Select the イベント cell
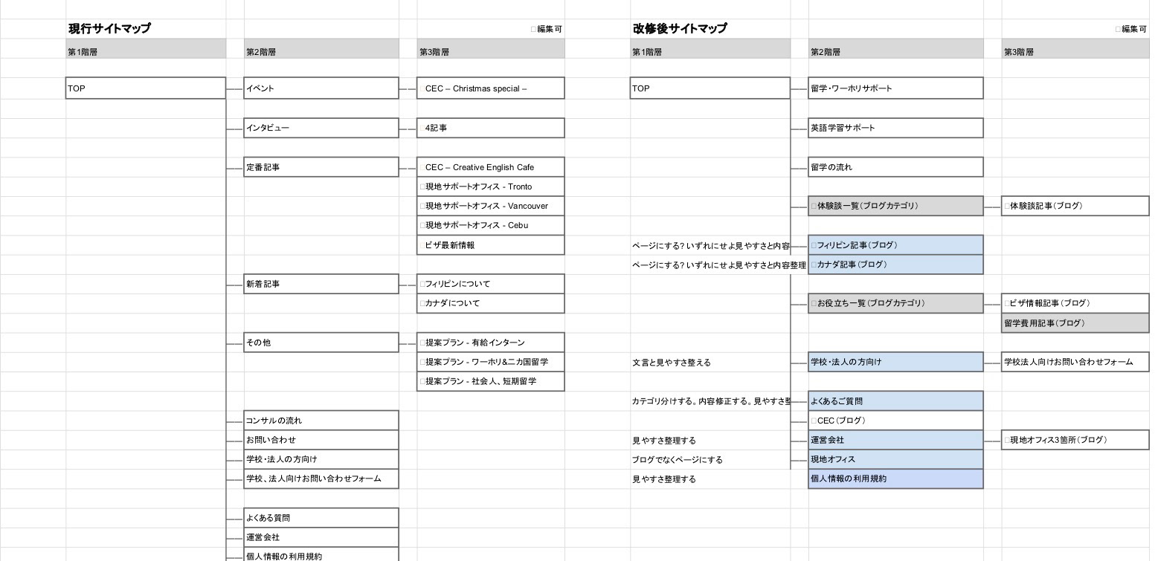The width and height of the screenshot is (1155, 561). (x=321, y=88)
